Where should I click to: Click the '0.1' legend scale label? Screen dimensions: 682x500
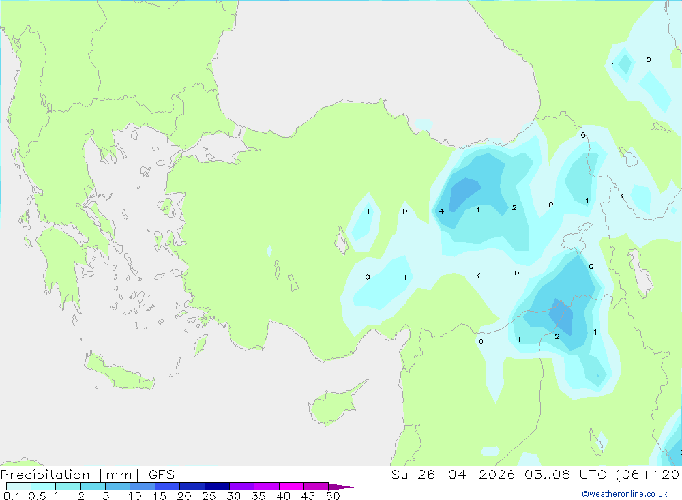coord(12,496)
